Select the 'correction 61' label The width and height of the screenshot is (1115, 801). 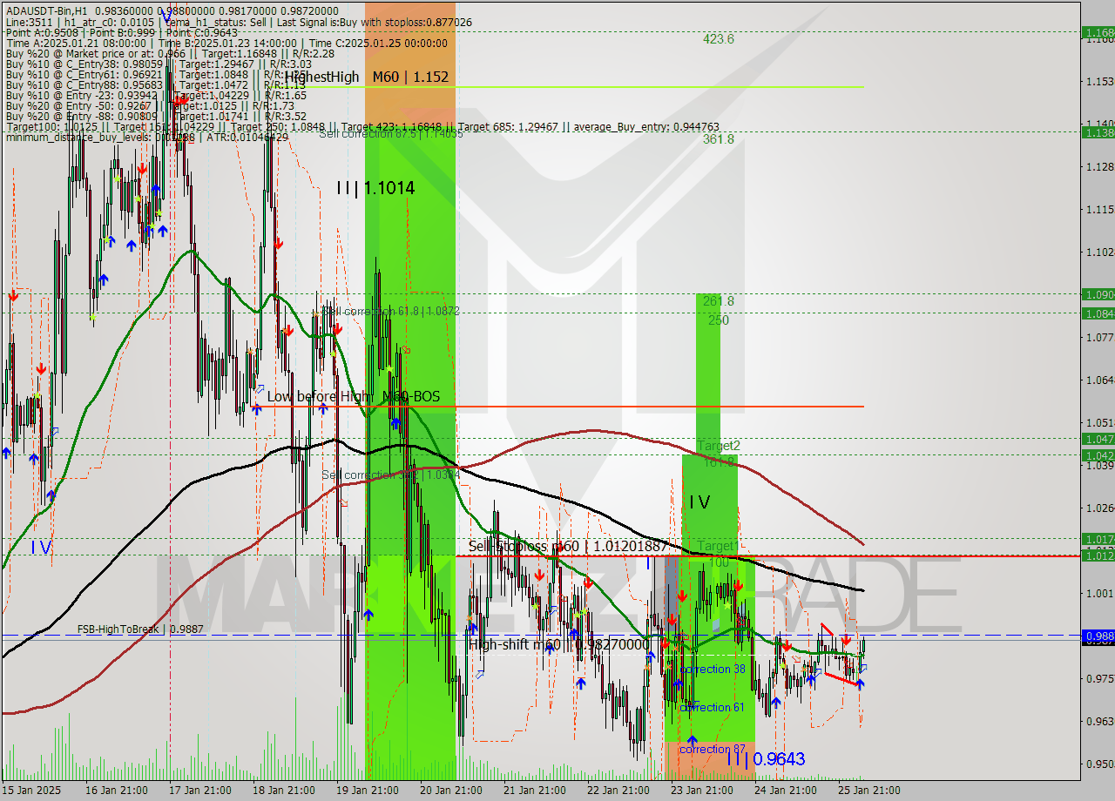[713, 707]
